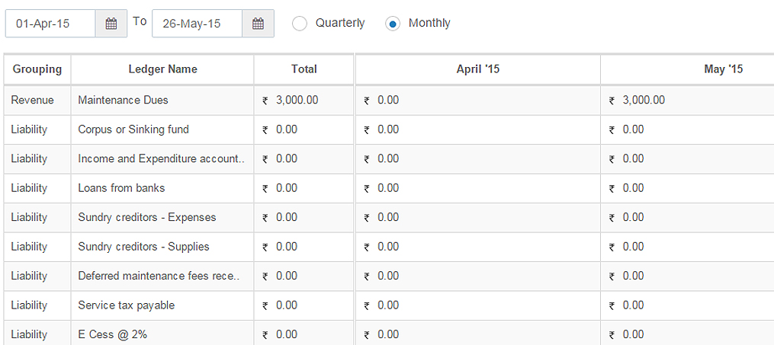The width and height of the screenshot is (774, 345).
Task: Click the 26-May-15 end date field
Action: [x=197, y=24]
